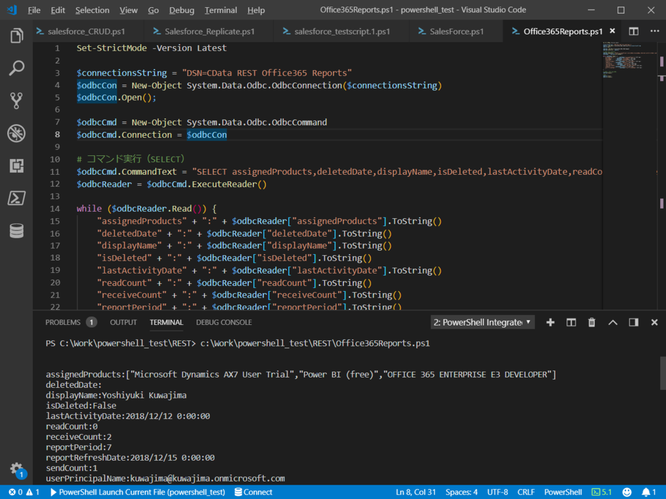Open the Explorer view in activity bar
666x499 pixels.
pos(16,36)
